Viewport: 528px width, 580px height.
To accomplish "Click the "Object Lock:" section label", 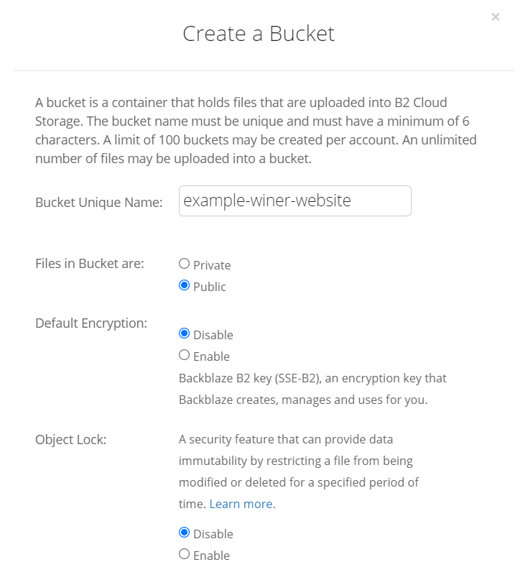I will point(71,439).
